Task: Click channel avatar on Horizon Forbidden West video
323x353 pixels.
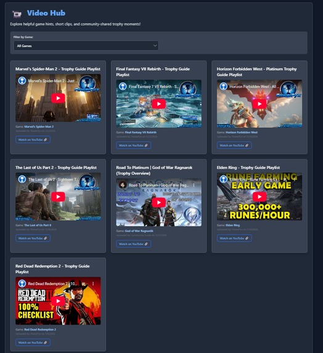Action: tap(223, 86)
